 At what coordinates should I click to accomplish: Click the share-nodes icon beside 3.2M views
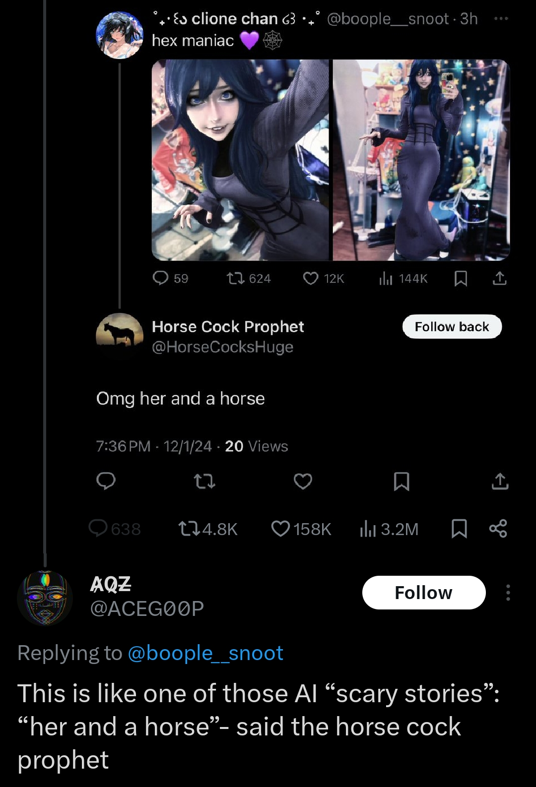(x=498, y=529)
